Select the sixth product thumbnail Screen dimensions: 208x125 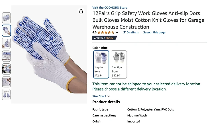point(6,82)
